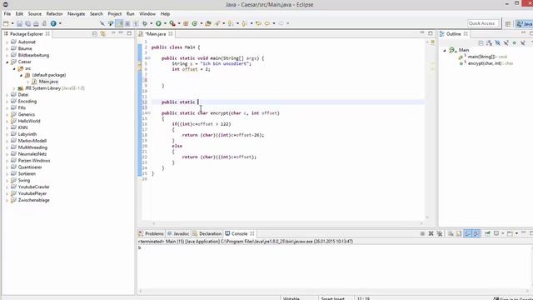Expand the Automat project

pyautogui.click(x=7, y=42)
